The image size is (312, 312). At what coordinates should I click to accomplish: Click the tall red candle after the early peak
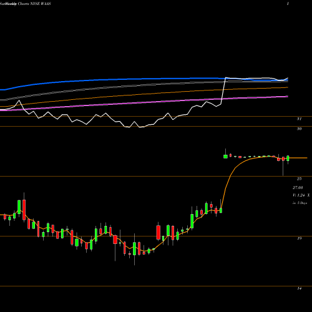[24, 210]
